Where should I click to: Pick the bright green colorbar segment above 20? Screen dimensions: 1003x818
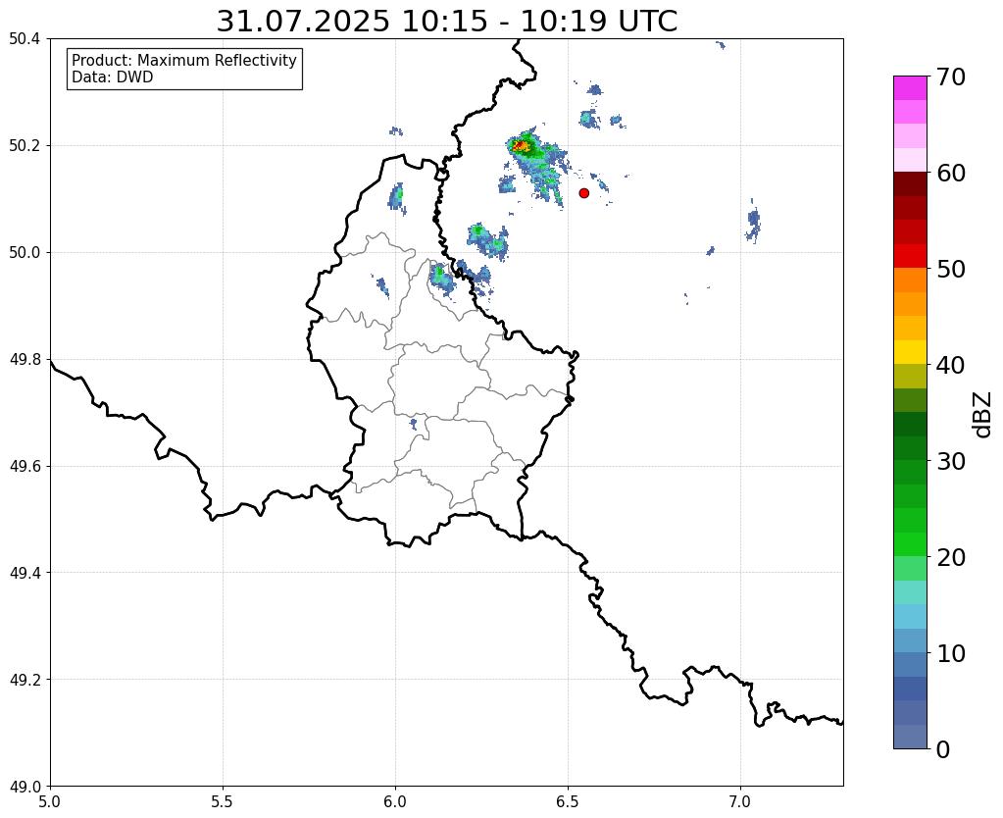(x=910, y=544)
